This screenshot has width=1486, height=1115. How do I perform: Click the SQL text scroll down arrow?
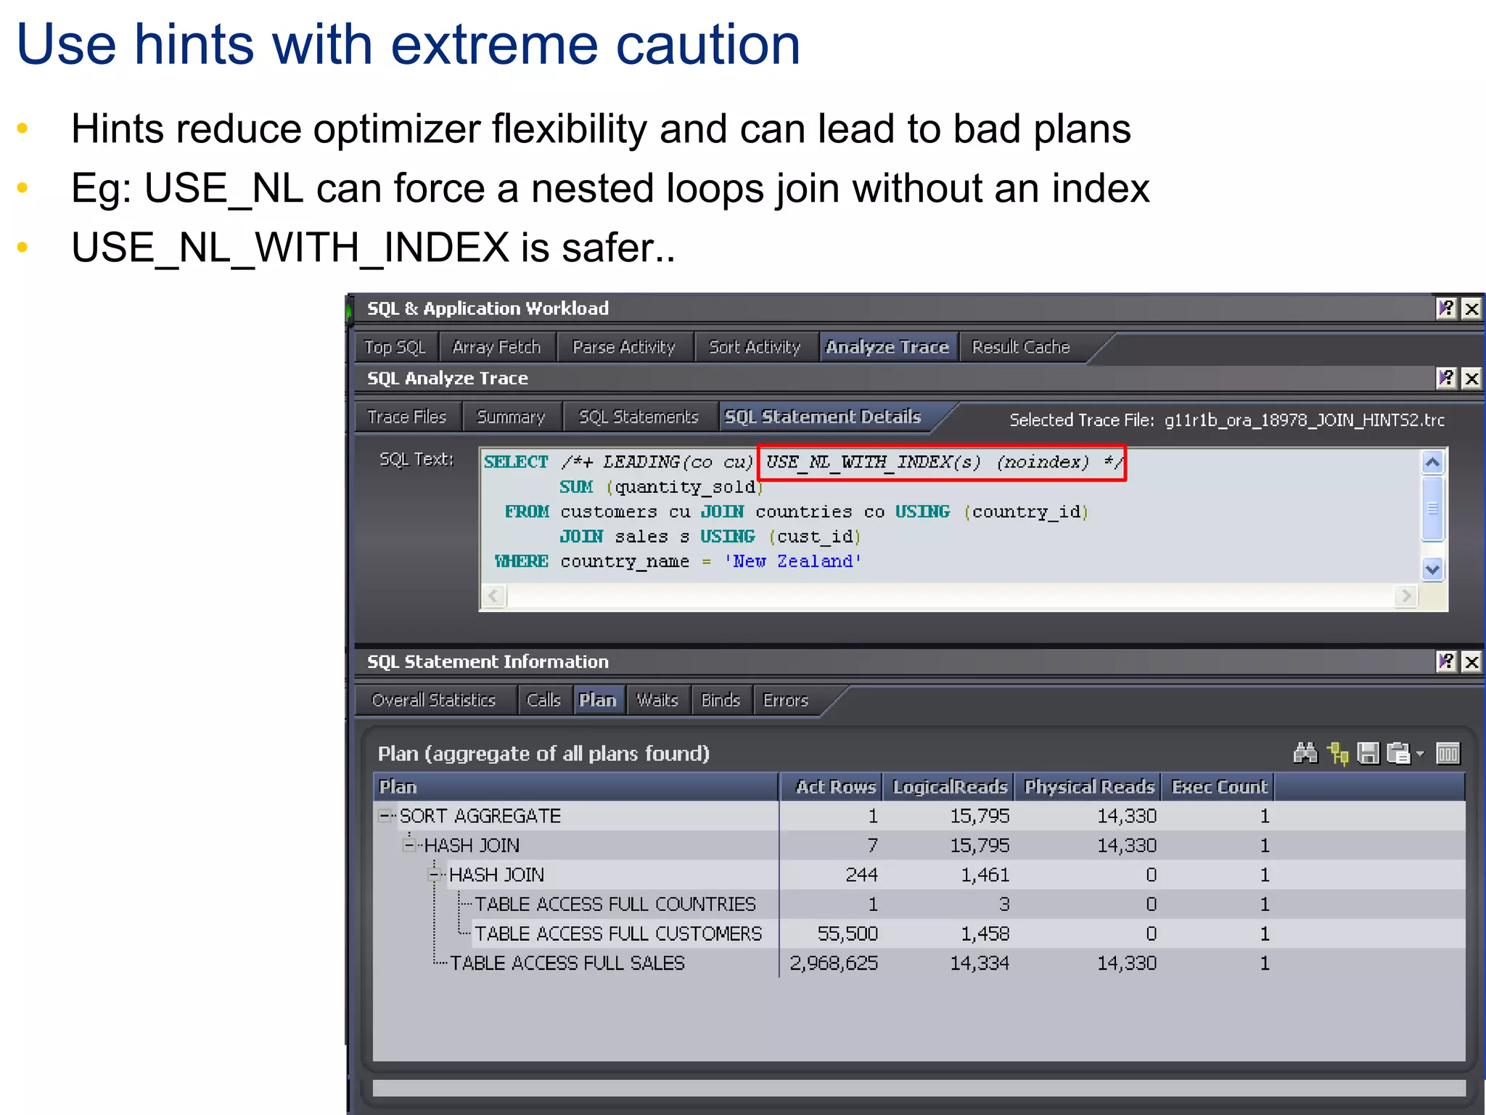pyautogui.click(x=1432, y=570)
